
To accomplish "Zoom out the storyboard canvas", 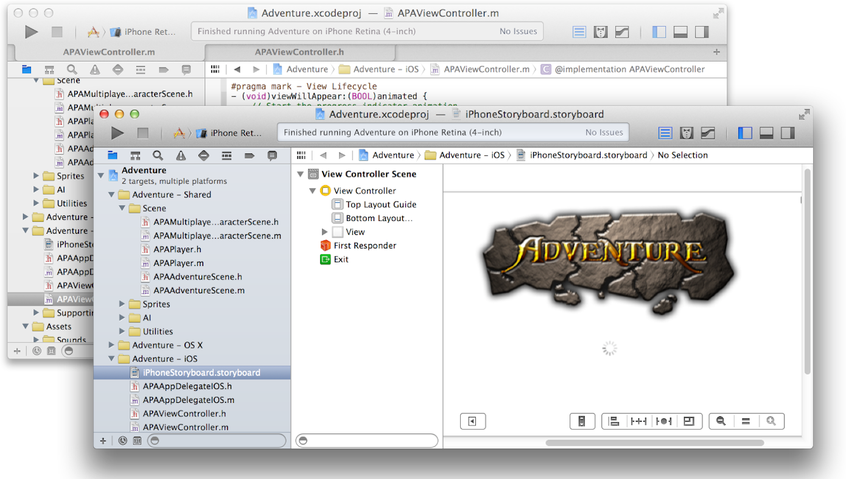I will point(721,421).
